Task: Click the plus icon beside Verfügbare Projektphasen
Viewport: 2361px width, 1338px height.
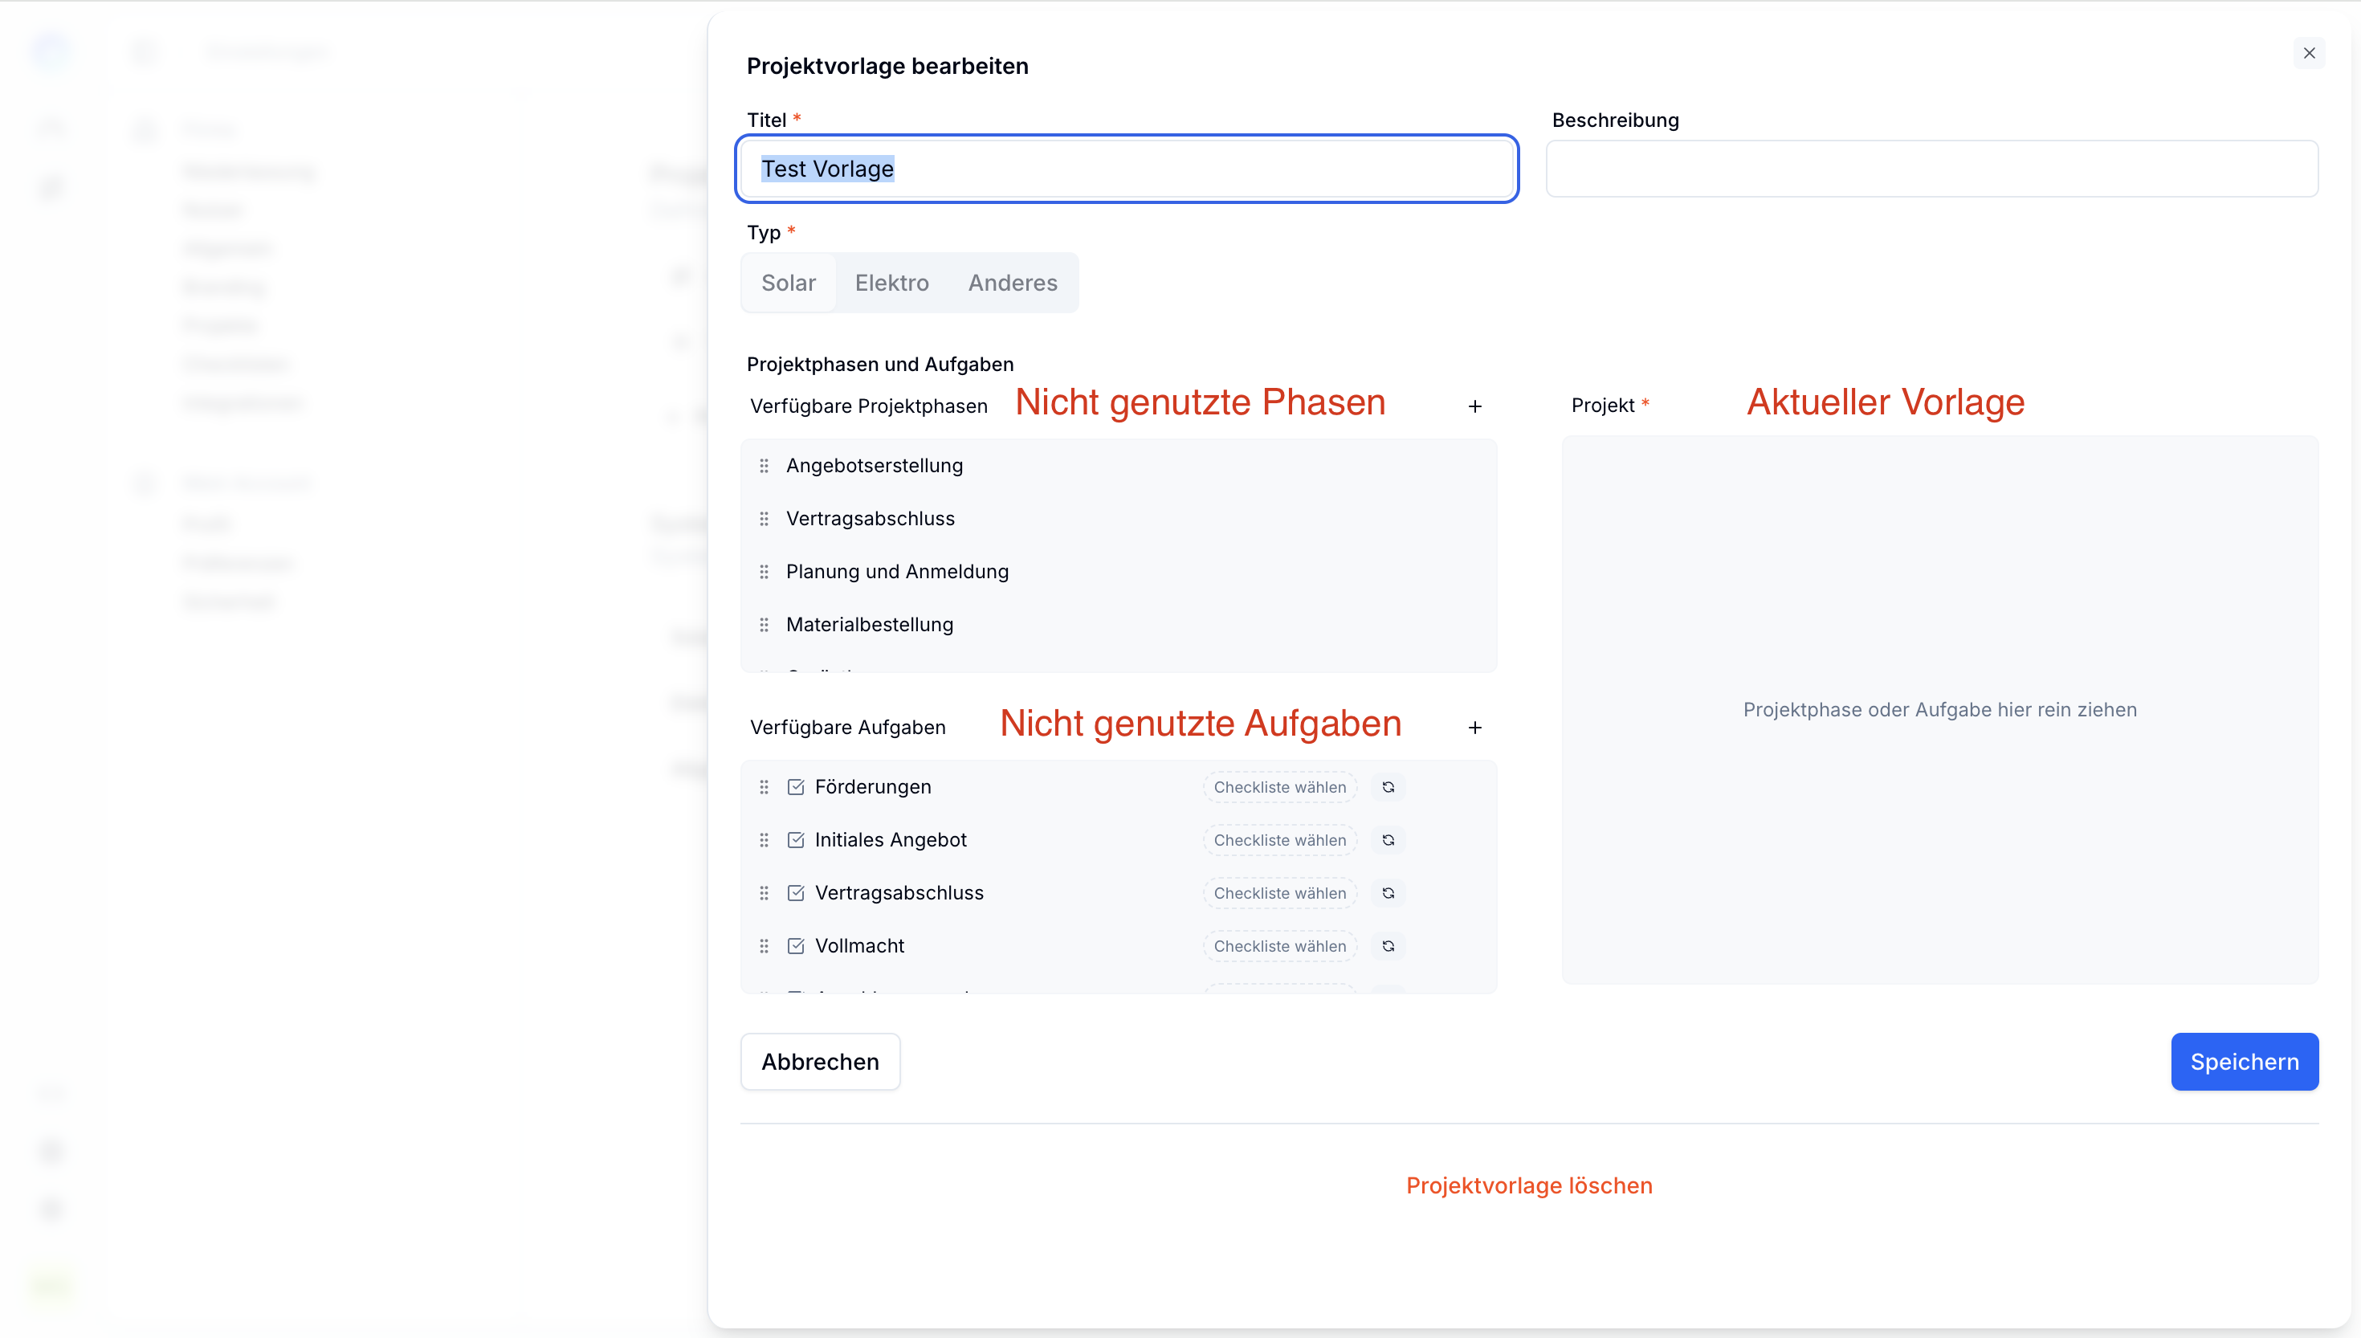Action: tap(1474, 406)
